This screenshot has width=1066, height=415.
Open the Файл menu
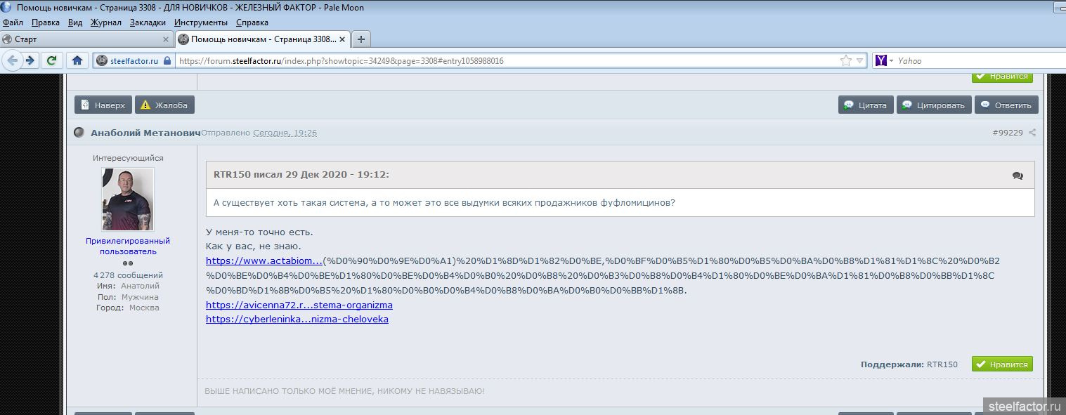click(13, 22)
